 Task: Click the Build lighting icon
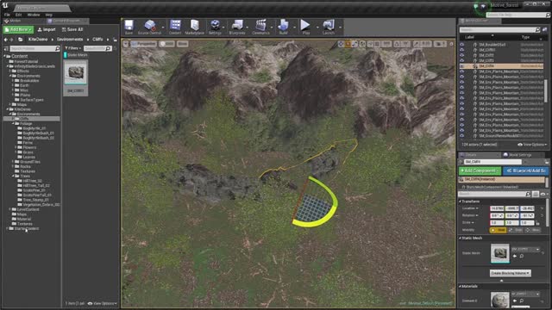(x=283, y=27)
